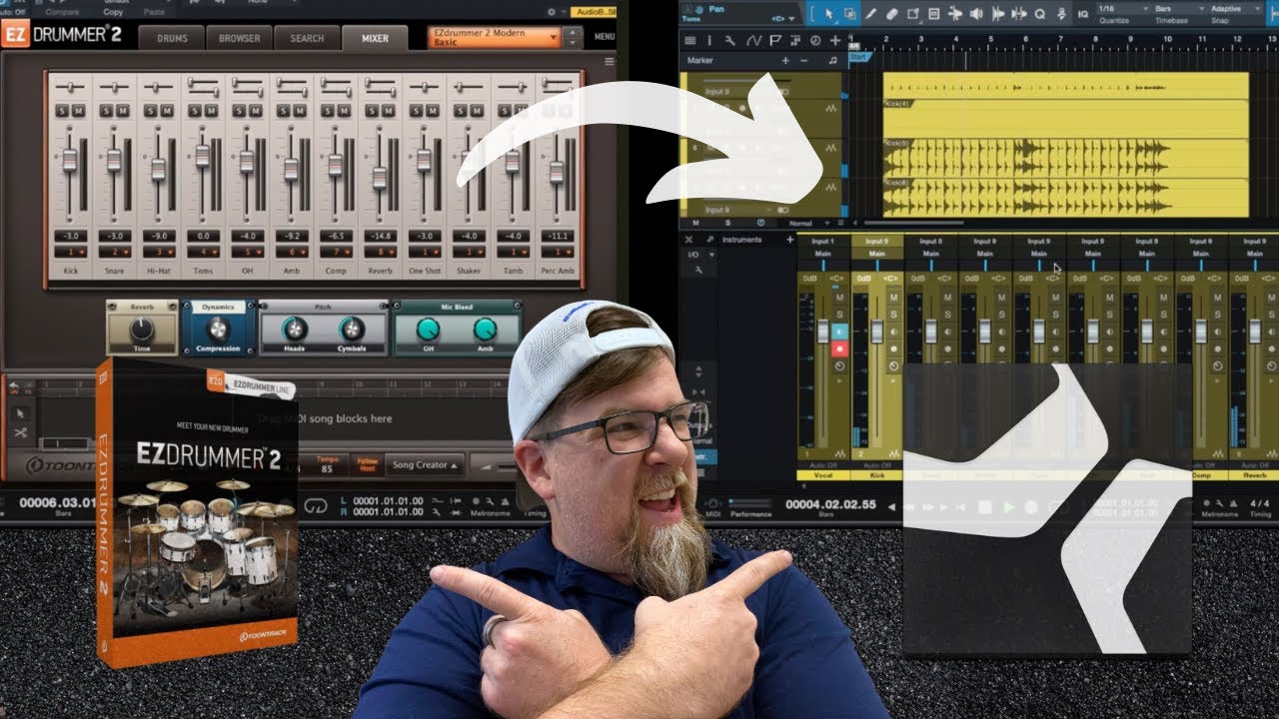Click the pin icon in mixer console
Screen dimensions: 1279x719
click(x=710, y=240)
